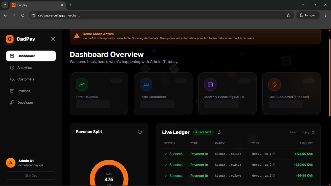Click the Gas Subsidized lightning bolt icon
Image resolution: width=331 pixels, height=186 pixels.
pos(274,85)
